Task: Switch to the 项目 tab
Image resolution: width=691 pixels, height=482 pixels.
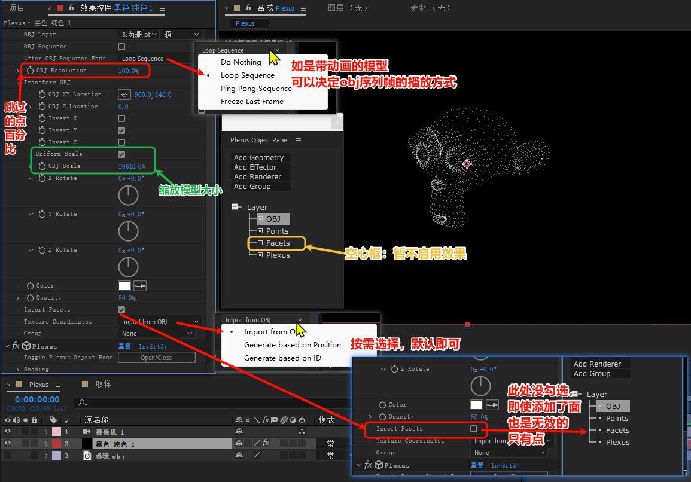Action: tap(17, 8)
